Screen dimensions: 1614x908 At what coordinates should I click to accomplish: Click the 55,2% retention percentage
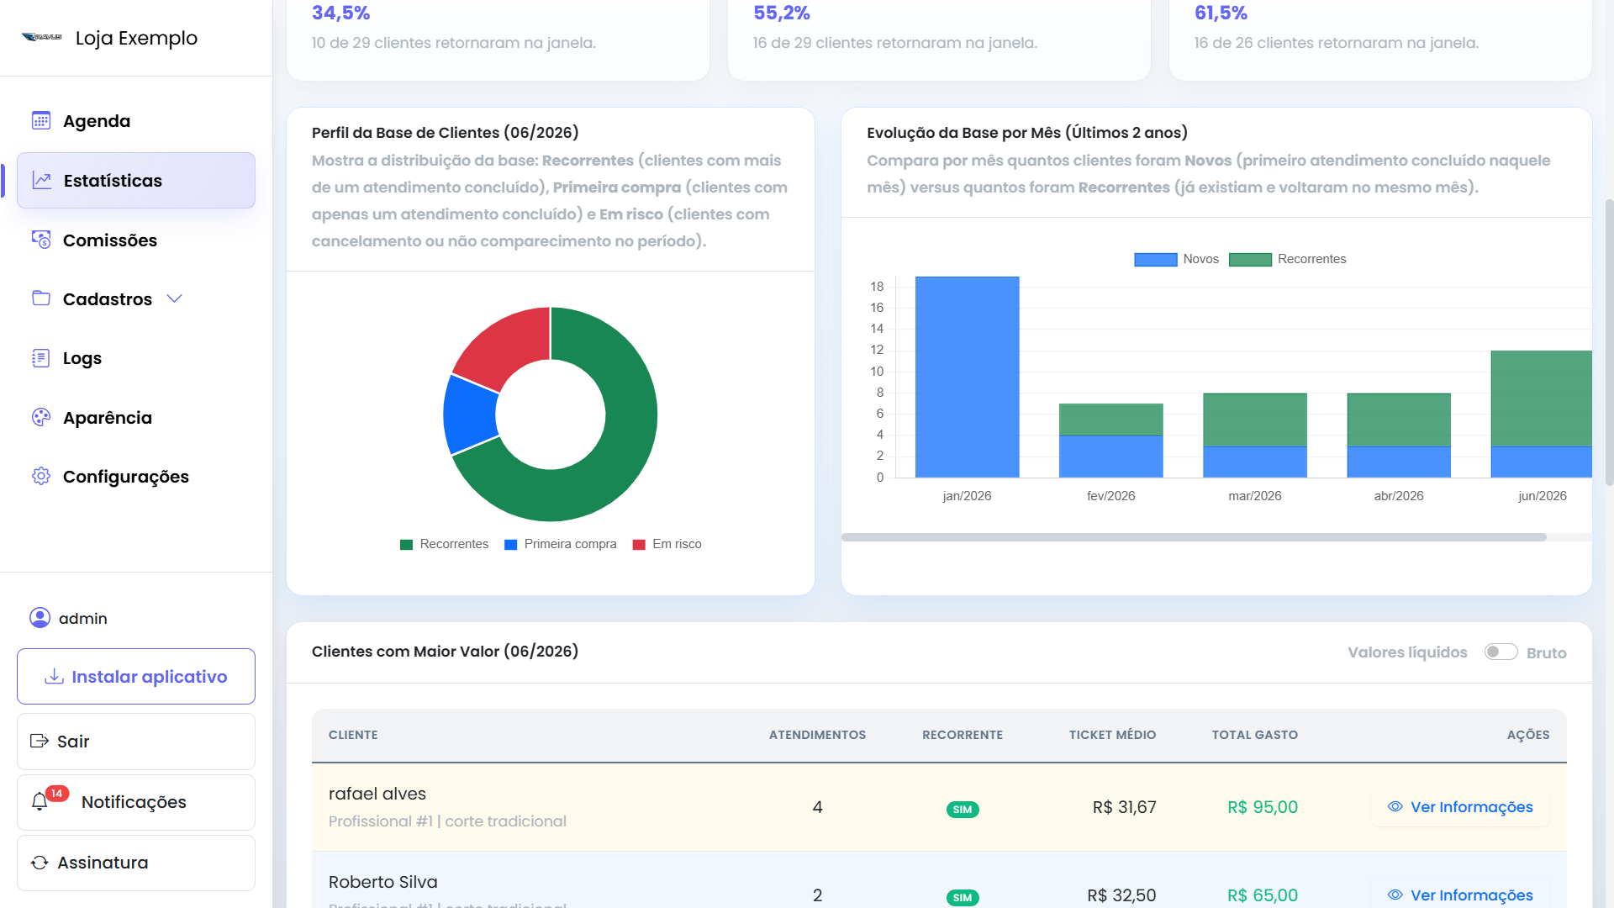pos(782,13)
